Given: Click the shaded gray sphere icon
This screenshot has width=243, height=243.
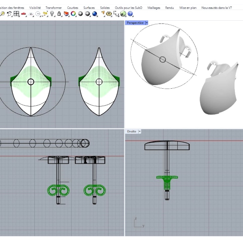Looking at the screenshot, I should 80,14.
